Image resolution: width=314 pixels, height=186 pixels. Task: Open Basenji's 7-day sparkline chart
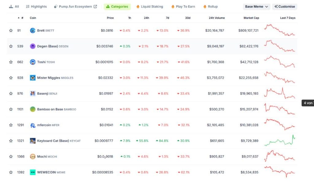(280, 93)
